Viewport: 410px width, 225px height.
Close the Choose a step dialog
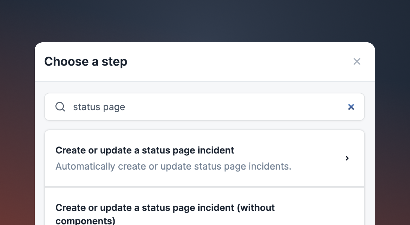tap(357, 61)
